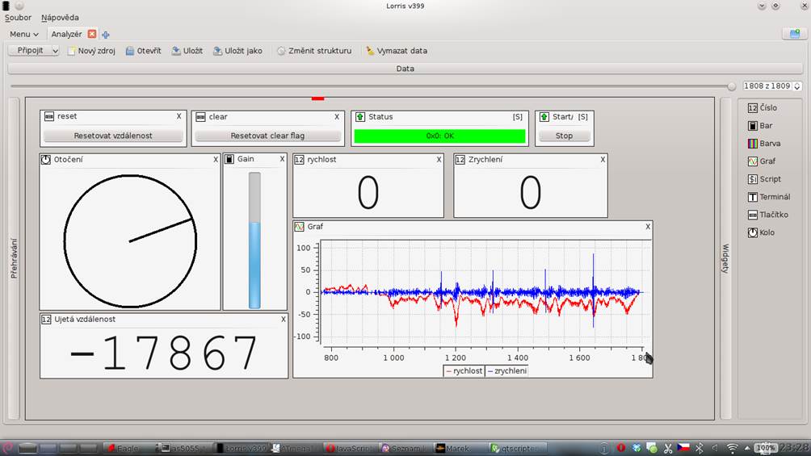Click Vymazat data broom icon
The image size is (811, 456).
(370, 51)
